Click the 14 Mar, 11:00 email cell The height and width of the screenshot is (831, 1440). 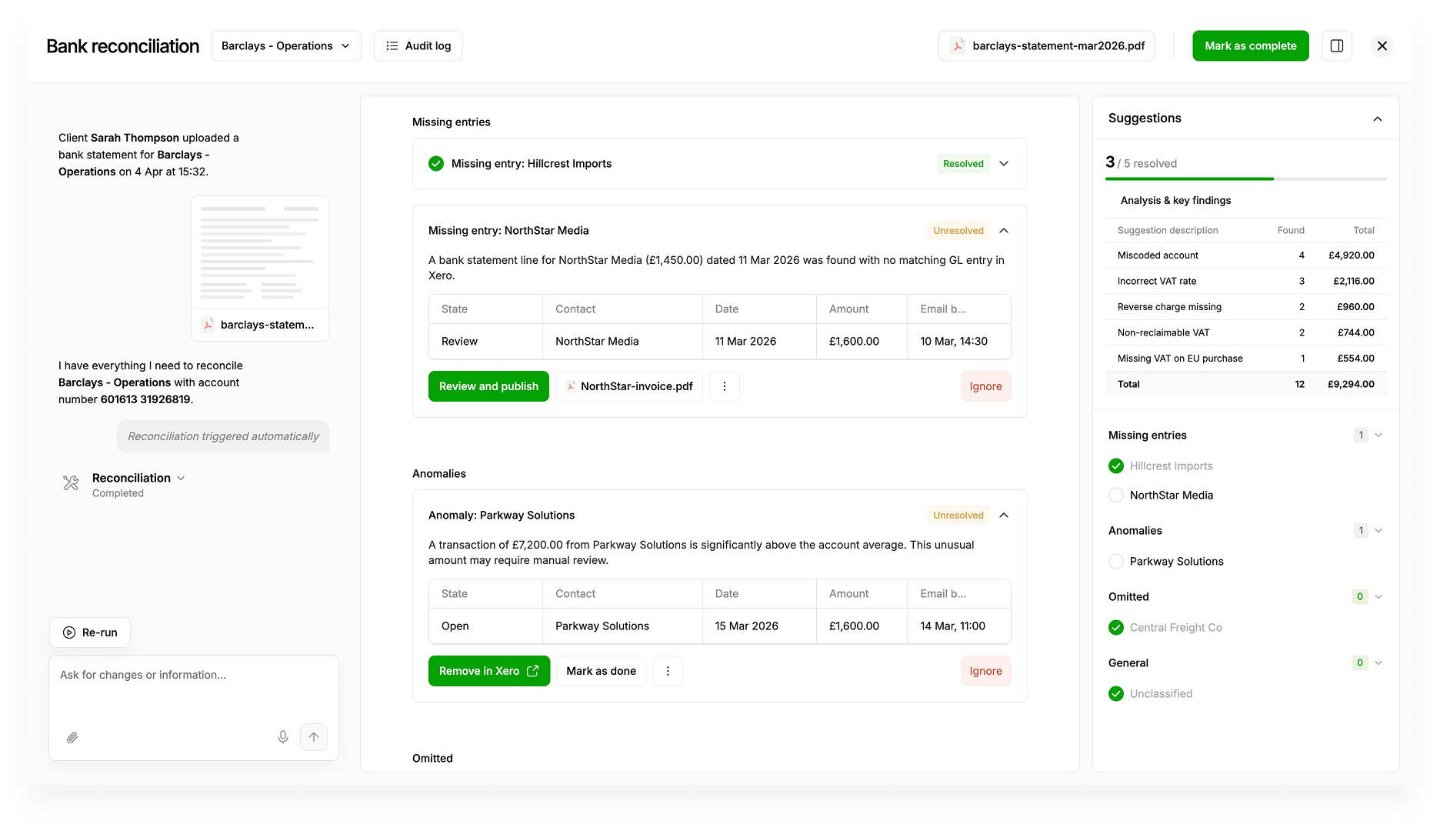point(959,626)
